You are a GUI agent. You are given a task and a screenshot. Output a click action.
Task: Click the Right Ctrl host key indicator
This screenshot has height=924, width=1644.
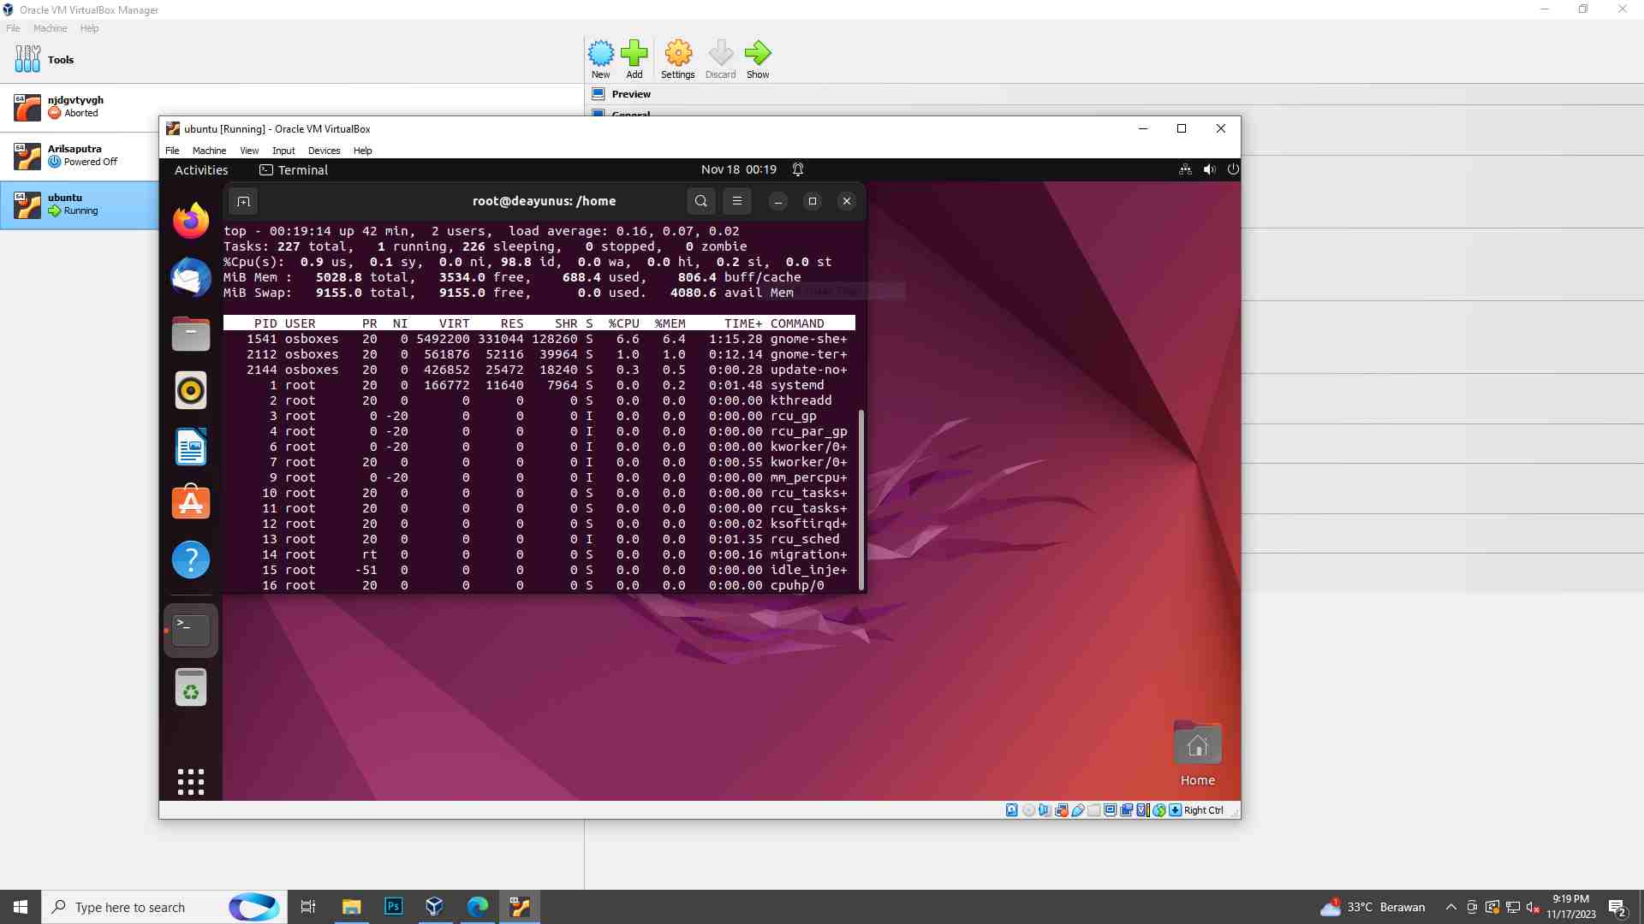pyautogui.click(x=1204, y=810)
